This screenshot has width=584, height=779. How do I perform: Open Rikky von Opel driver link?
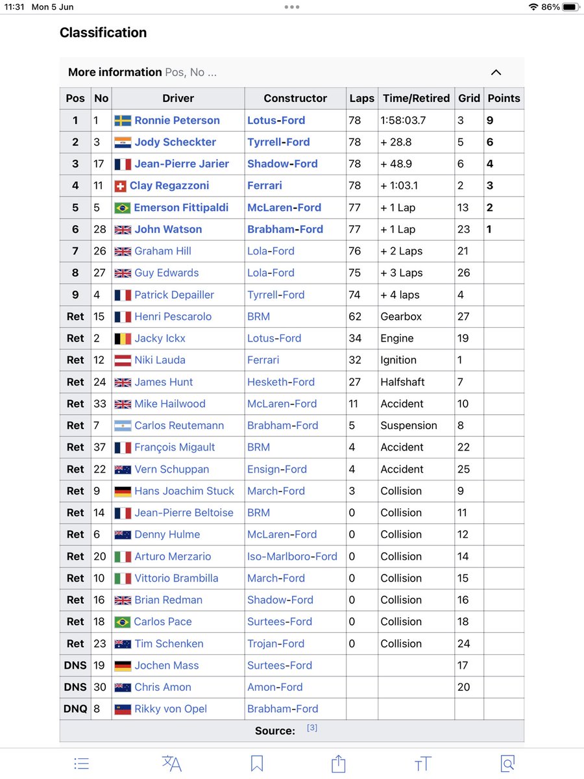coord(171,710)
